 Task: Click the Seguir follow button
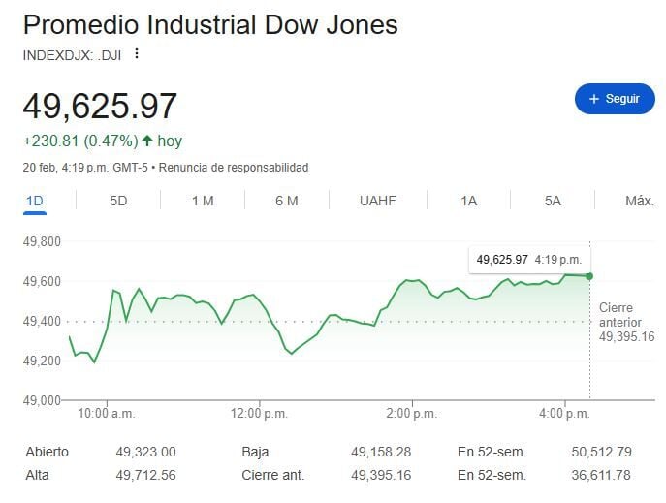coord(615,99)
